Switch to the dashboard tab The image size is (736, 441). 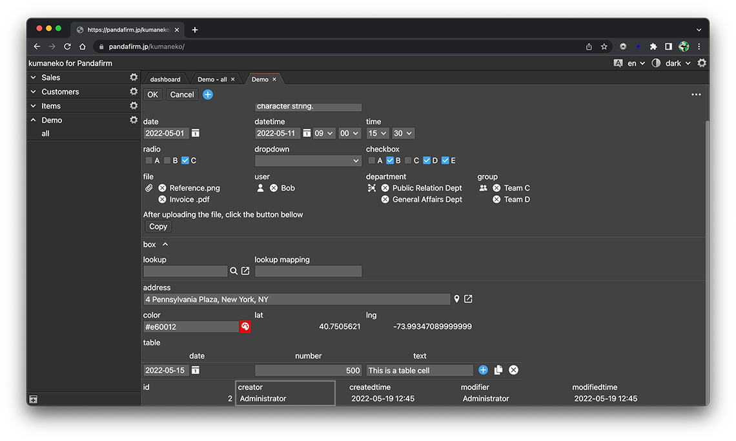165,79
